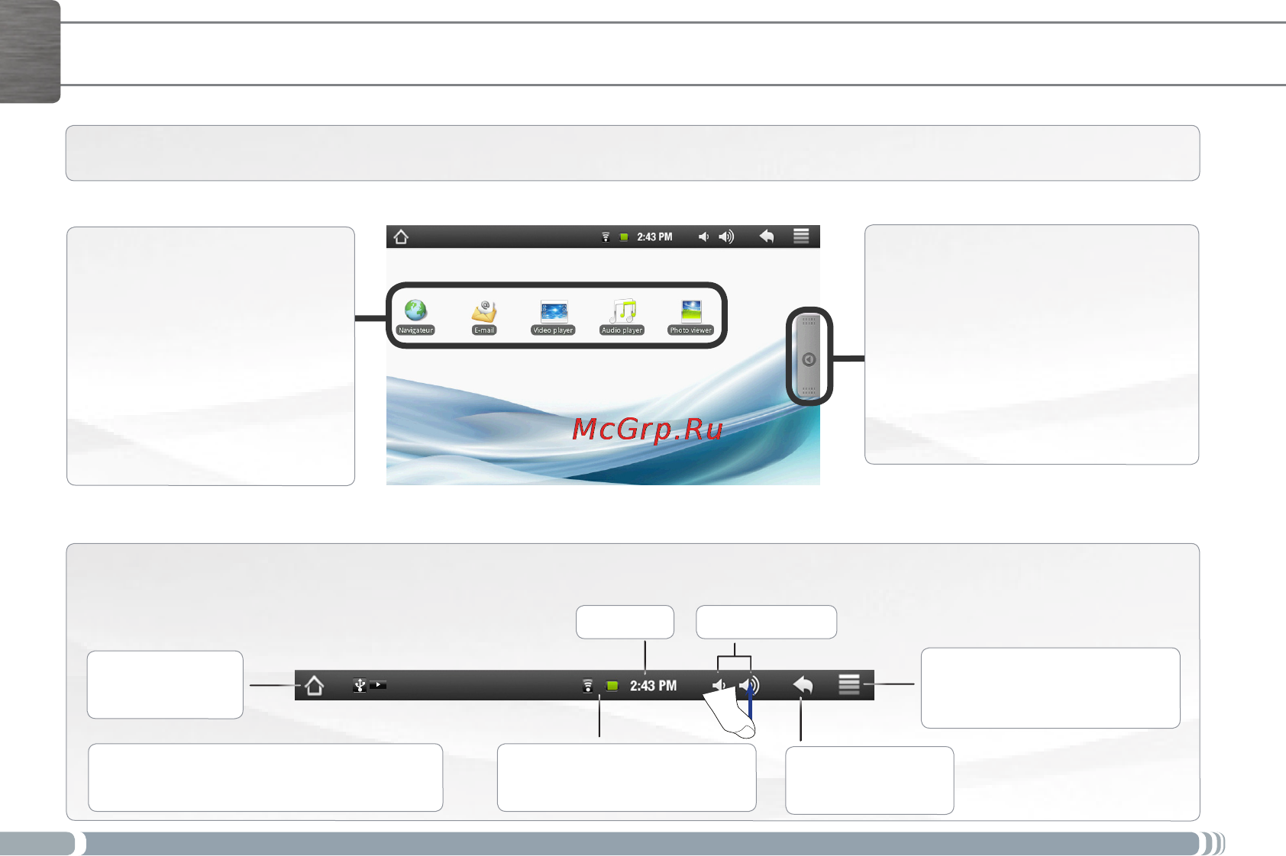Lower volume using enlarged bar speaker icon
Screen dimensions: 1286x856
(719, 685)
